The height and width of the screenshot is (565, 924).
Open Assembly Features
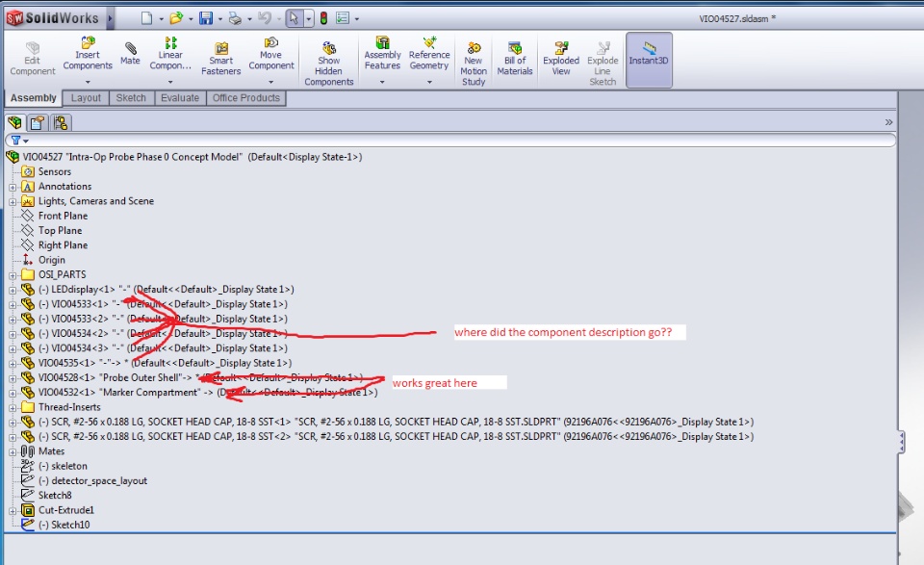click(x=382, y=53)
